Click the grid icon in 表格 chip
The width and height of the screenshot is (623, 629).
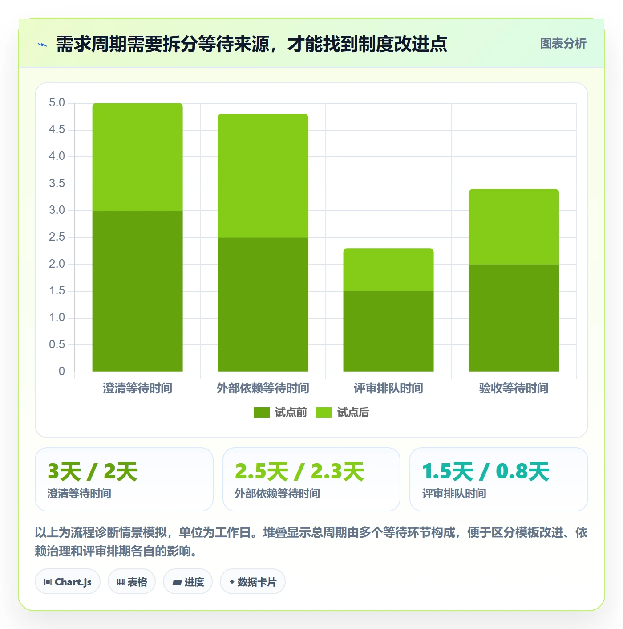point(121,582)
